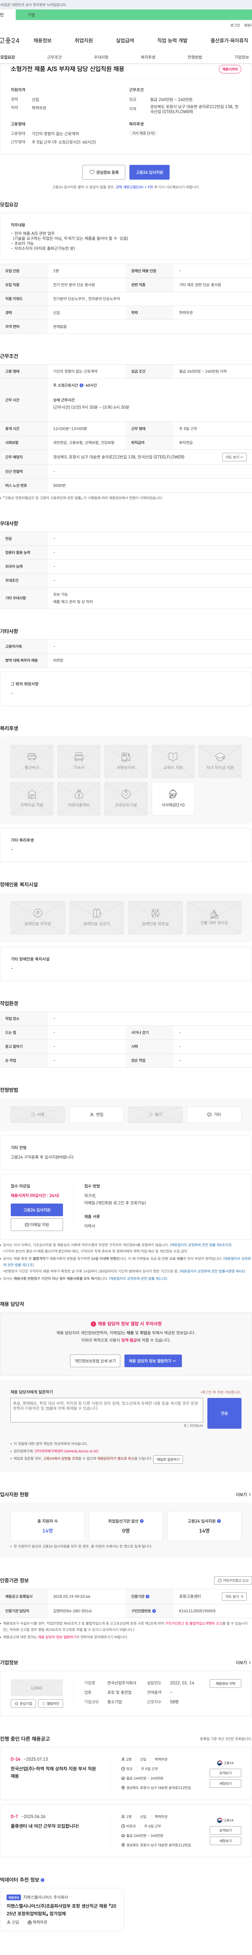Expand 채용 담당자 정보 열람하기 dropdown
252x1955 pixels.
[x=153, y=1361]
